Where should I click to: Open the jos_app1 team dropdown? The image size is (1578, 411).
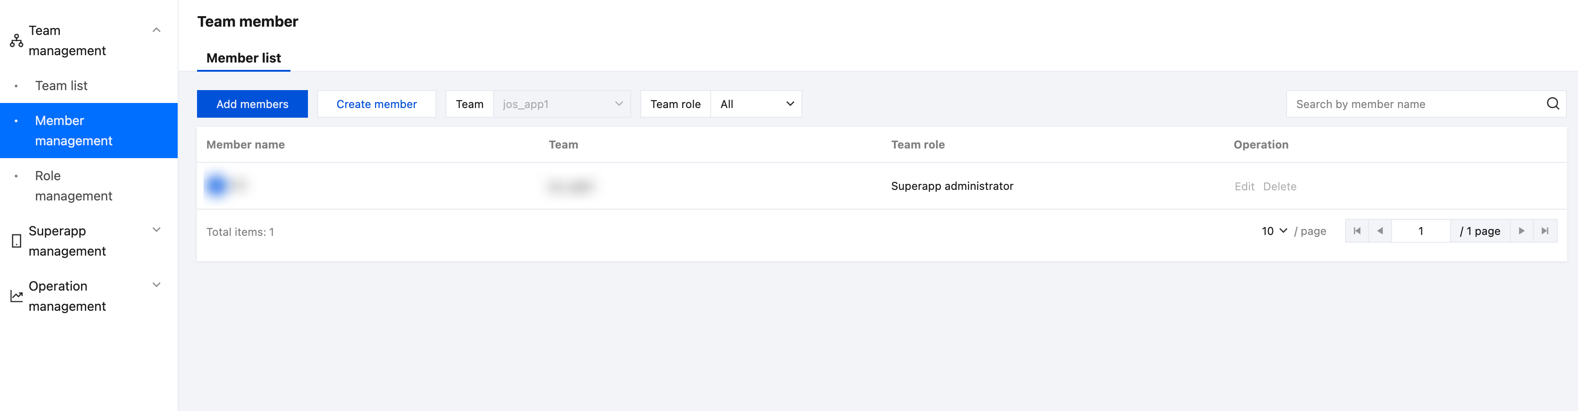tap(562, 104)
